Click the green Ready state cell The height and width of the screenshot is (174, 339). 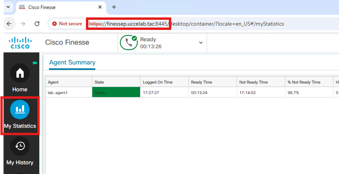coord(116,93)
